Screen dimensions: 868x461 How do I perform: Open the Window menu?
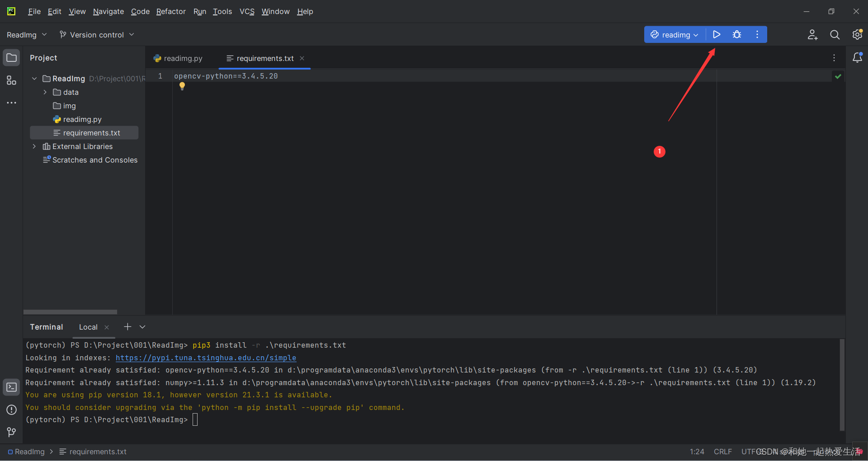coord(275,11)
